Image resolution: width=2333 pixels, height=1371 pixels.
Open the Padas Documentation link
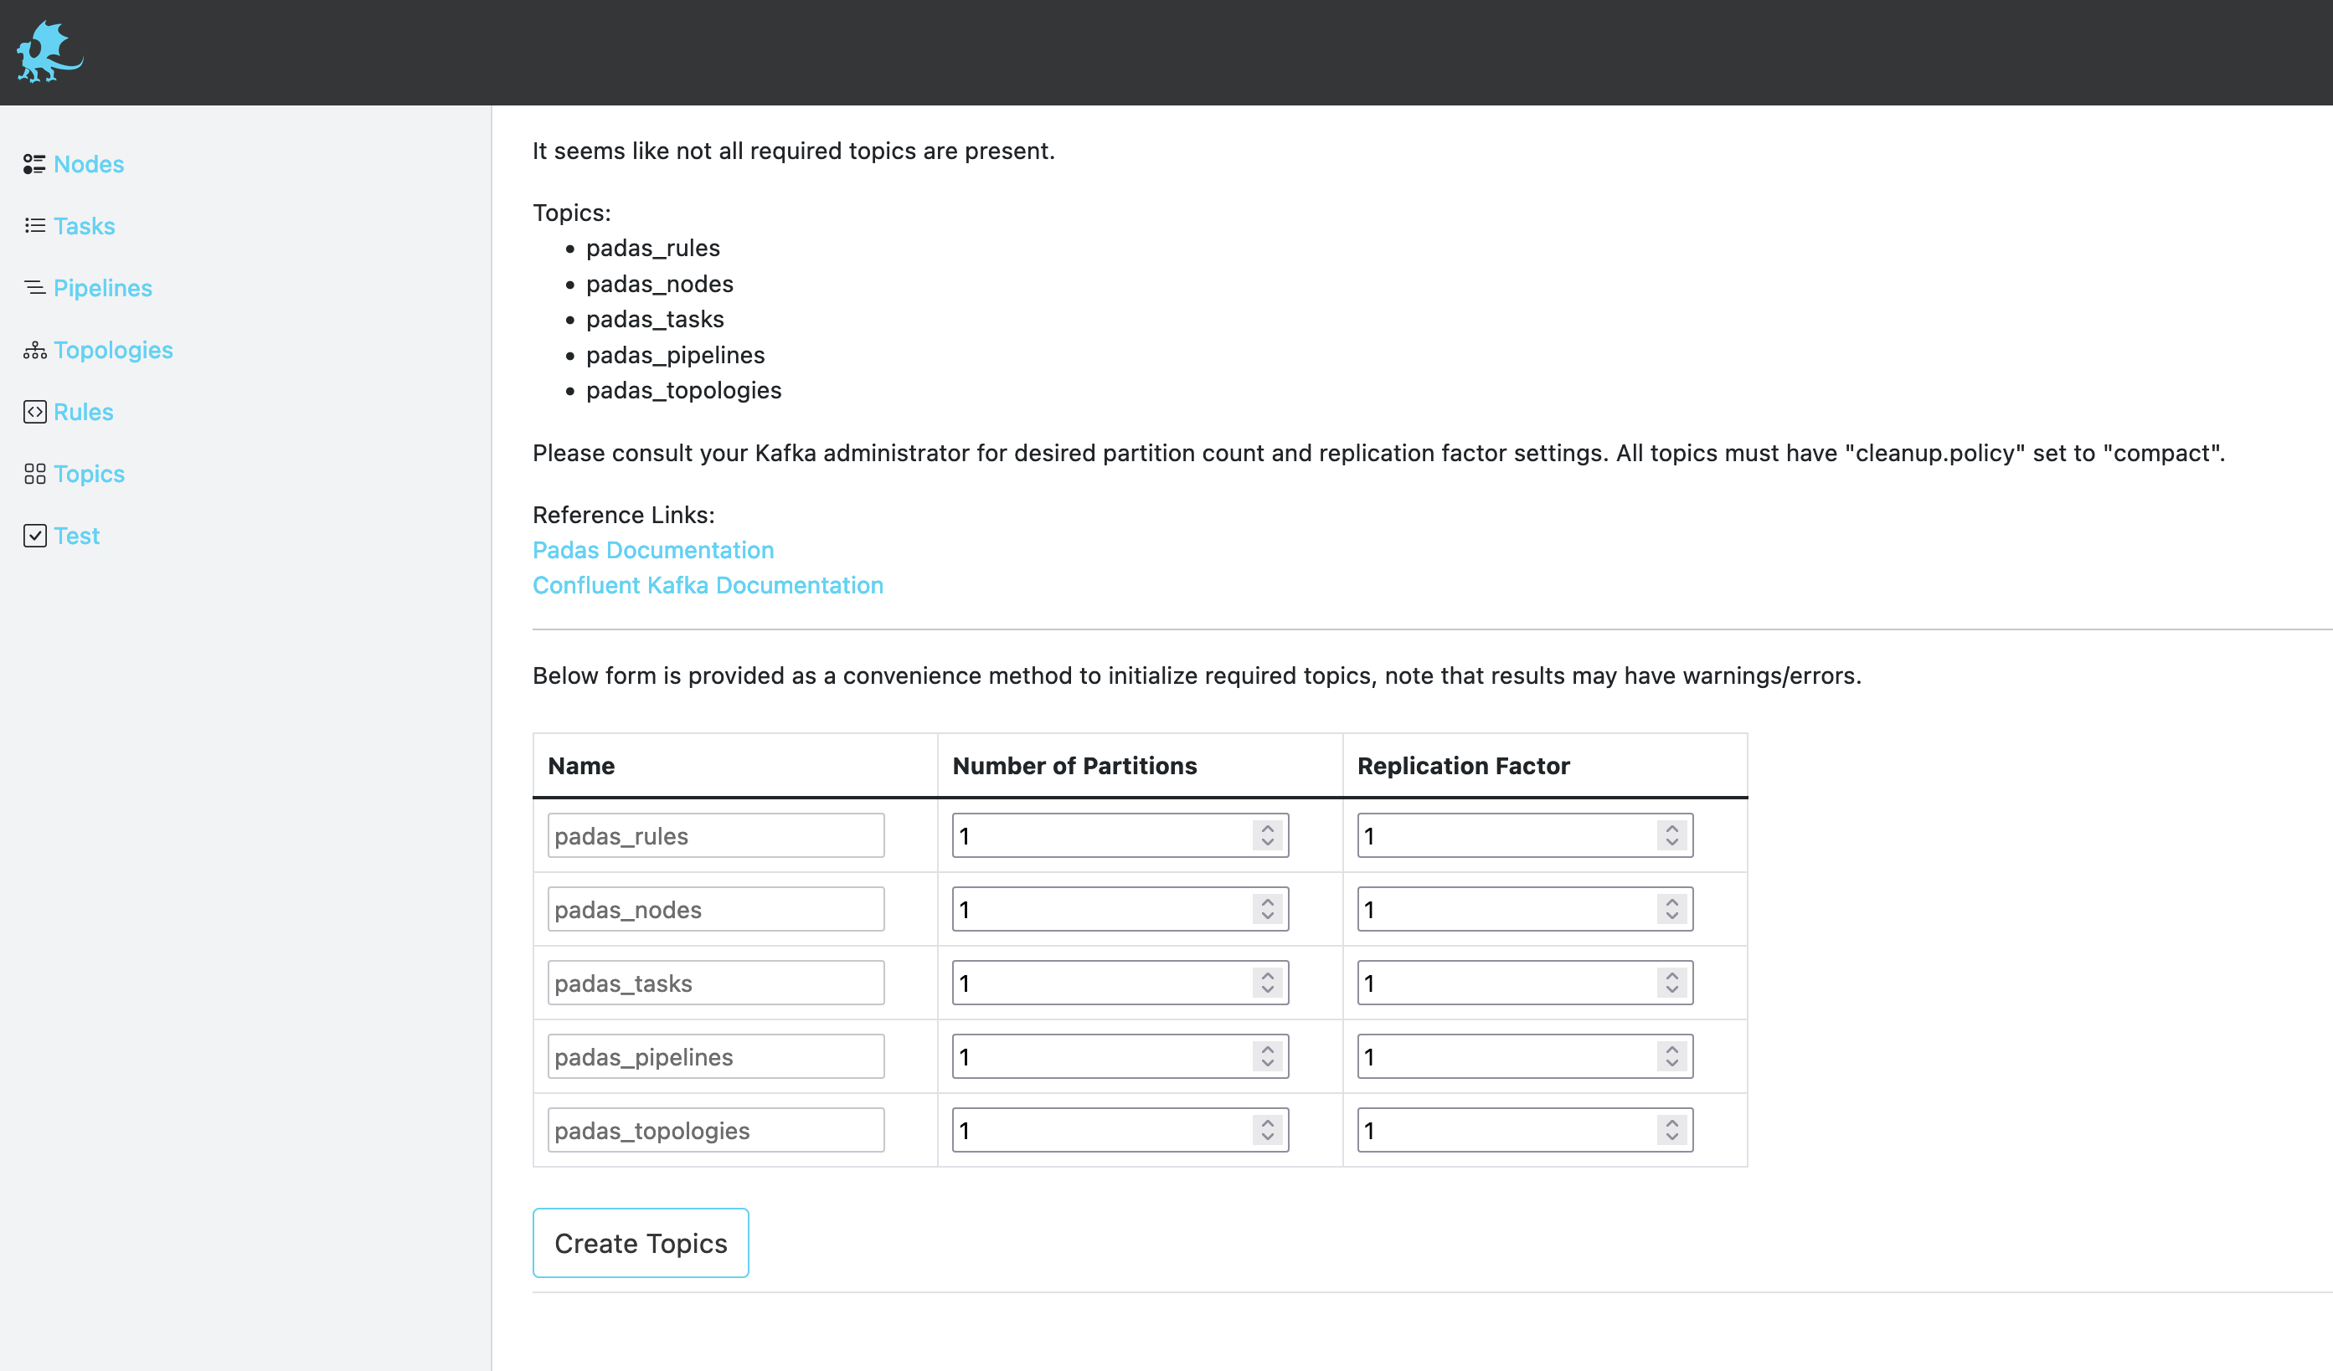(652, 550)
